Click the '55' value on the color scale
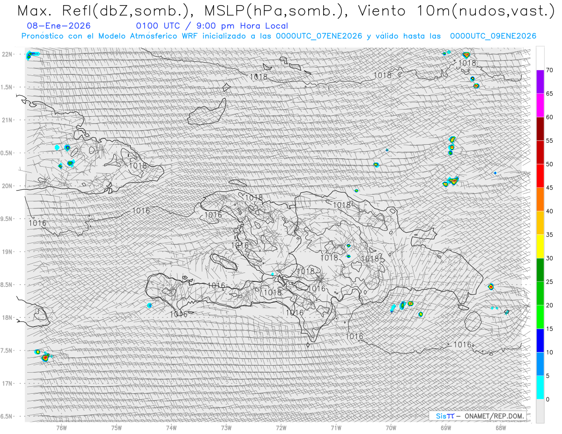The image size is (562, 434). [550, 141]
